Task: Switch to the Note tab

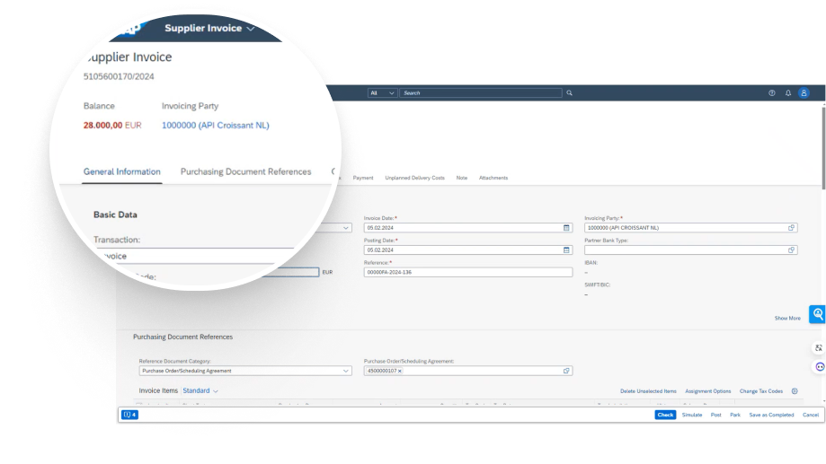Action: [x=461, y=178]
